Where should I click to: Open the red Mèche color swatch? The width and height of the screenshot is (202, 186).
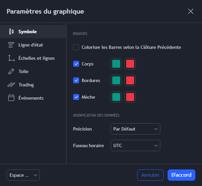coord(130,97)
